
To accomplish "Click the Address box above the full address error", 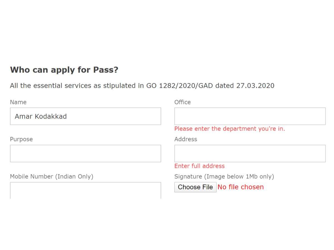I will pos(250,153).
